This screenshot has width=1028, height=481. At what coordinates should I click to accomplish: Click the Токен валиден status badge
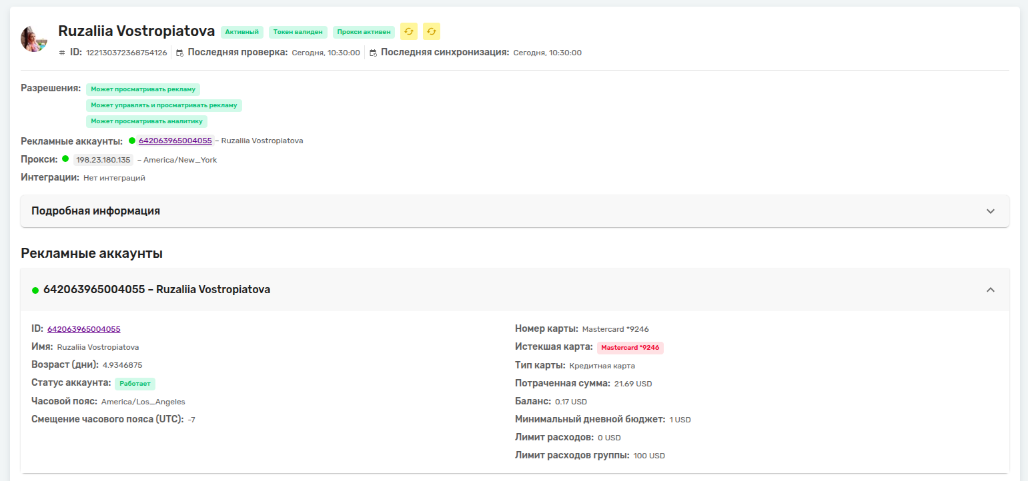[x=298, y=31]
